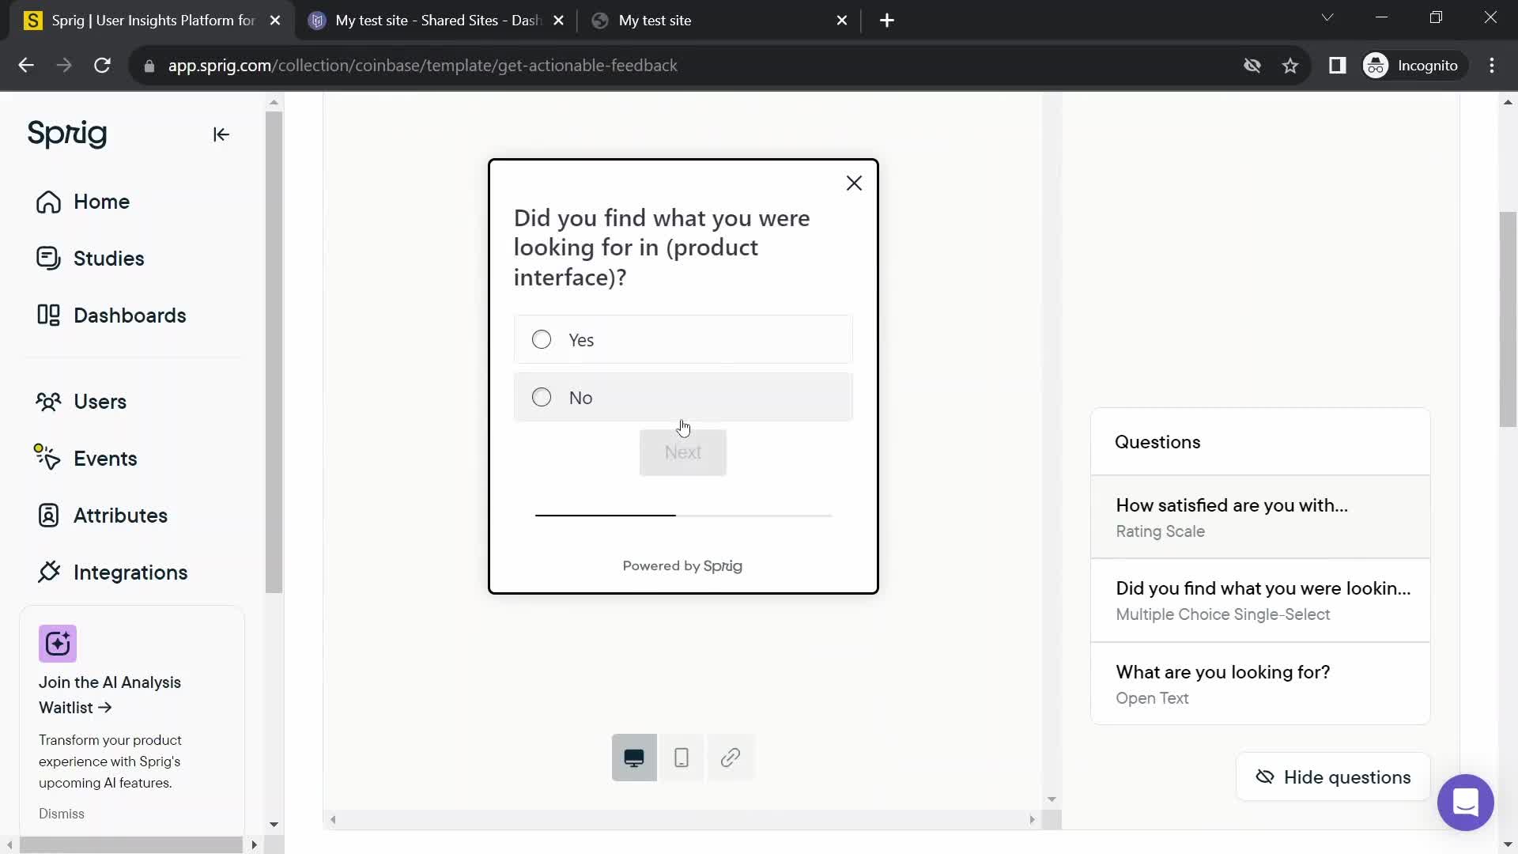Click the Next survey button
The image size is (1518, 854).
tap(683, 452)
